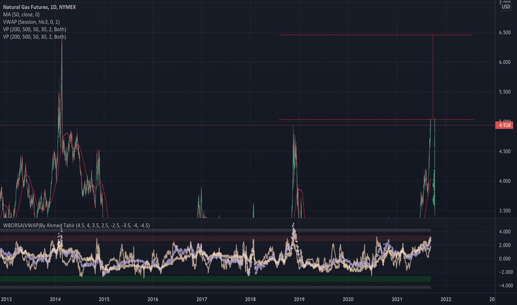
Task: Click the USD currency button on price scale
Action: [506, 7]
